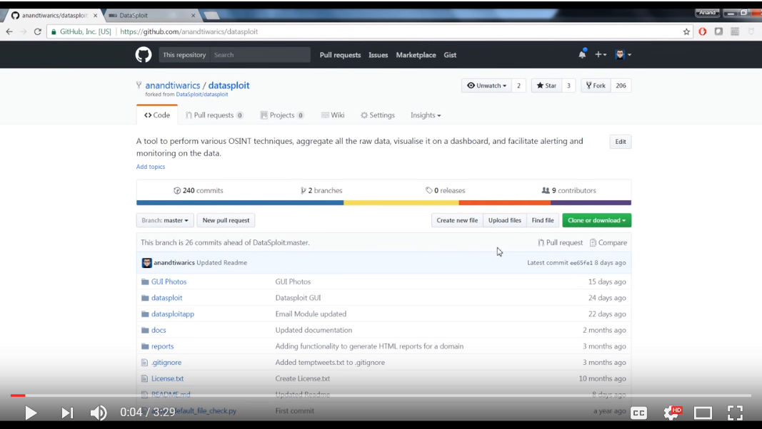Image resolution: width=762 pixels, height=429 pixels.
Task: Fork the repository
Action: 596,86
